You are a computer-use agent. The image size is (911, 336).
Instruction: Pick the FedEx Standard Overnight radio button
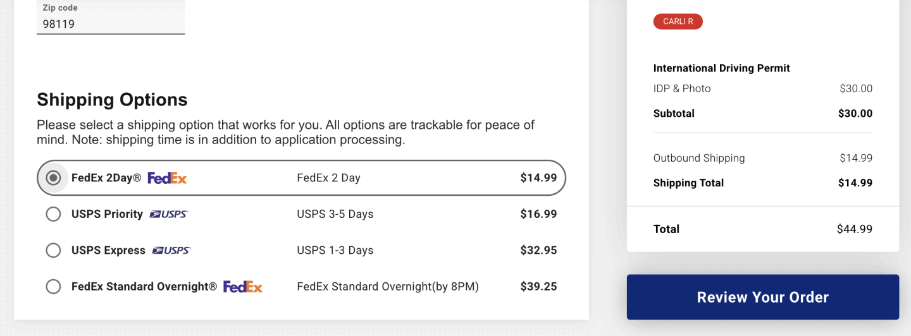[54, 287]
